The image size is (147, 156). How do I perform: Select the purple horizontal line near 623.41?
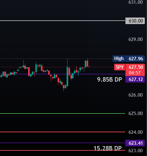pos(63,143)
